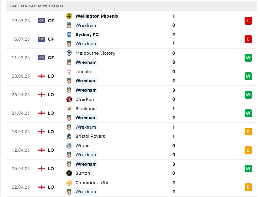This screenshot has height=197, width=260.
Task: Click the green W badge for Melbourne Victory match
Action: (248, 58)
